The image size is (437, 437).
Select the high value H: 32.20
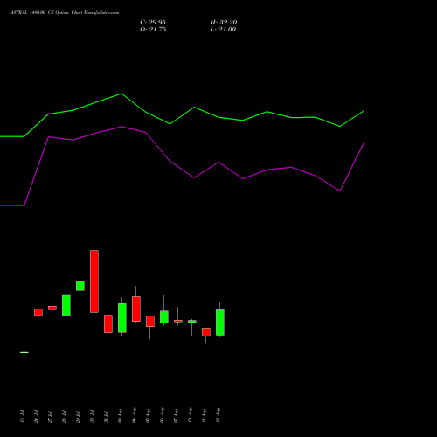point(223,23)
